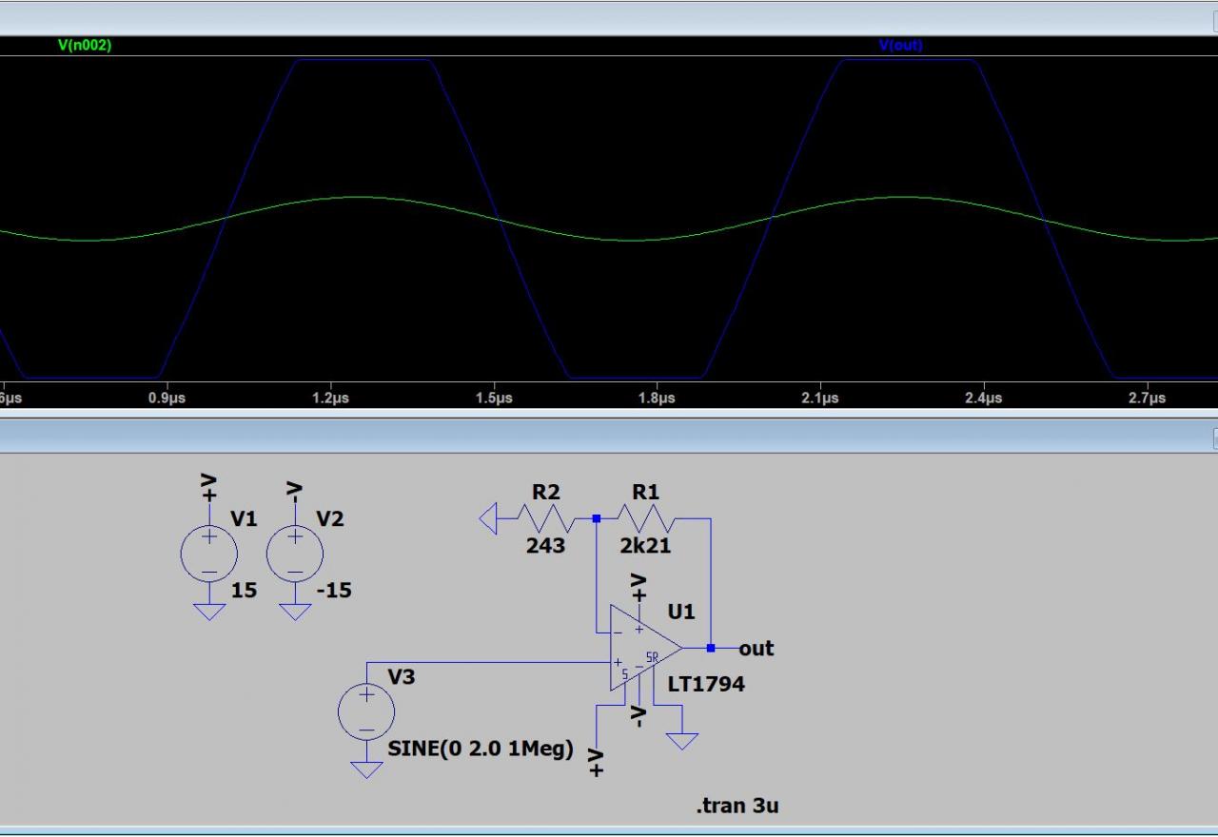Click the +V label below the SINE text
The height and width of the screenshot is (837, 1218).
click(x=596, y=763)
